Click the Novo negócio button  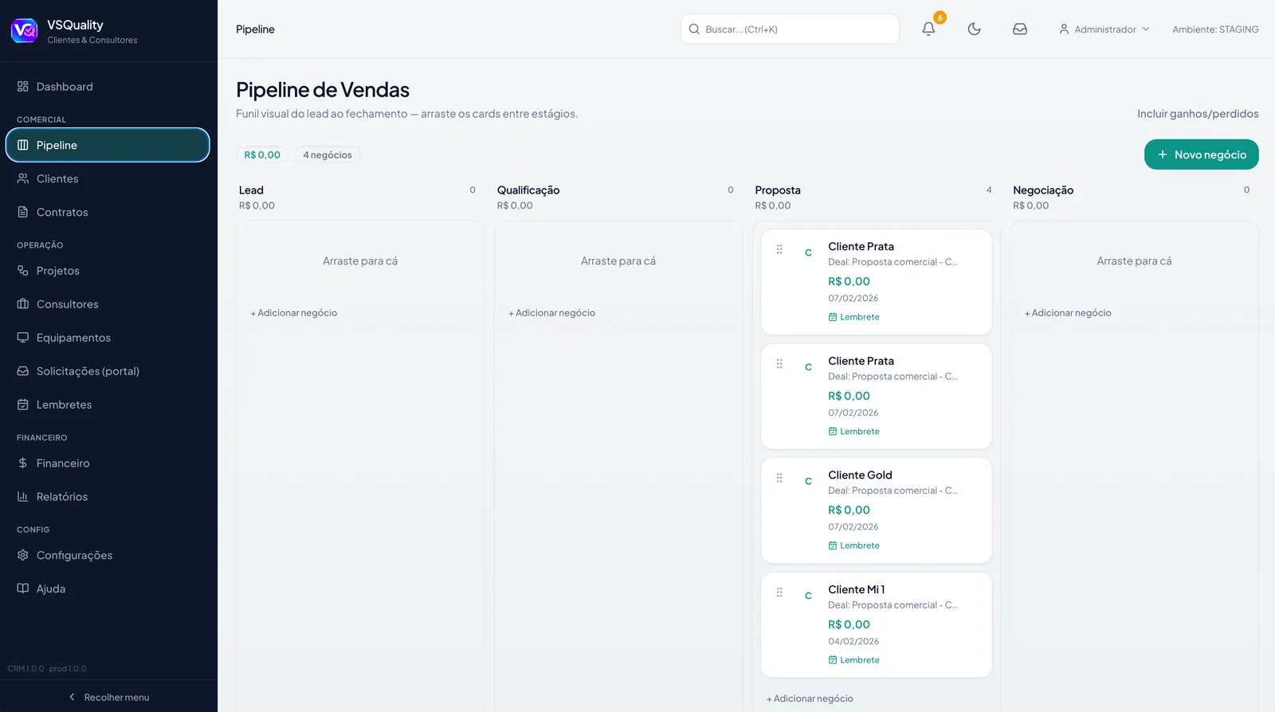pyautogui.click(x=1202, y=155)
